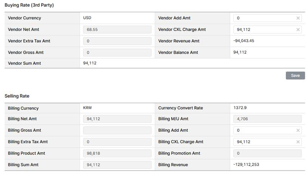Click the Save button
Viewport: 306px width, 174px height.
(x=295, y=75)
